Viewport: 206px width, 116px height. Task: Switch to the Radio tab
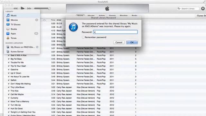135,15
